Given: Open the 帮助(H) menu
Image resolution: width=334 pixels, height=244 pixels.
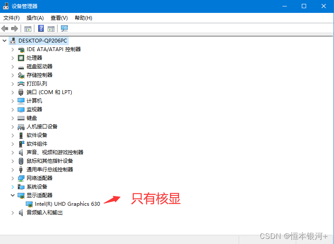Looking at the screenshot, I should tap(83, 18).
